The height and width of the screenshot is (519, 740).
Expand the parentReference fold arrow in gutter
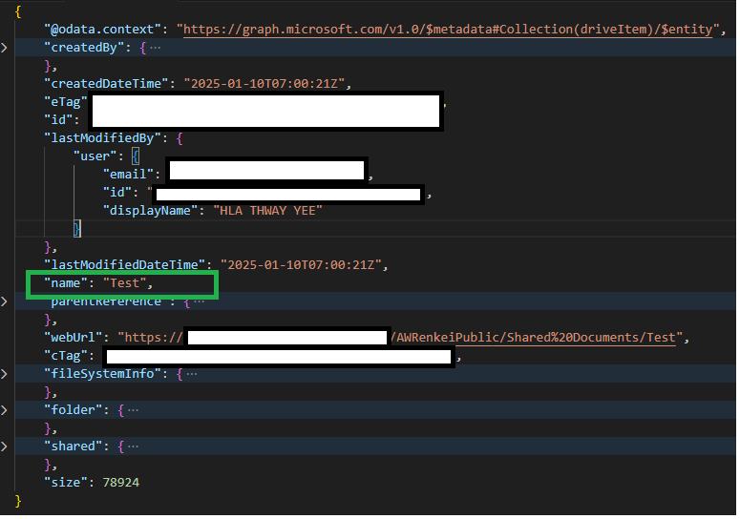pyautogui.click(x=4, y=301)
